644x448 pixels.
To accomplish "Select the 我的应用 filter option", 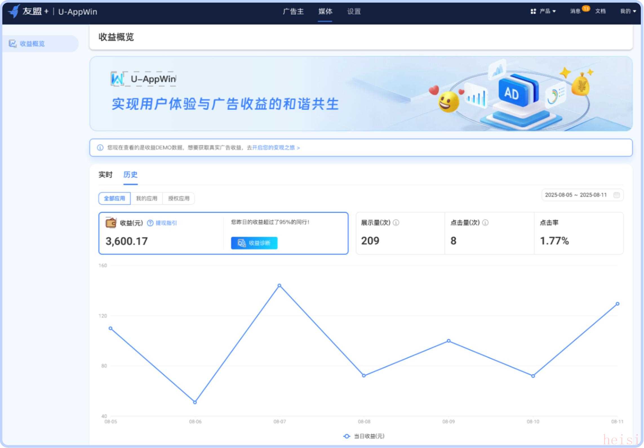I will [146, 199].
